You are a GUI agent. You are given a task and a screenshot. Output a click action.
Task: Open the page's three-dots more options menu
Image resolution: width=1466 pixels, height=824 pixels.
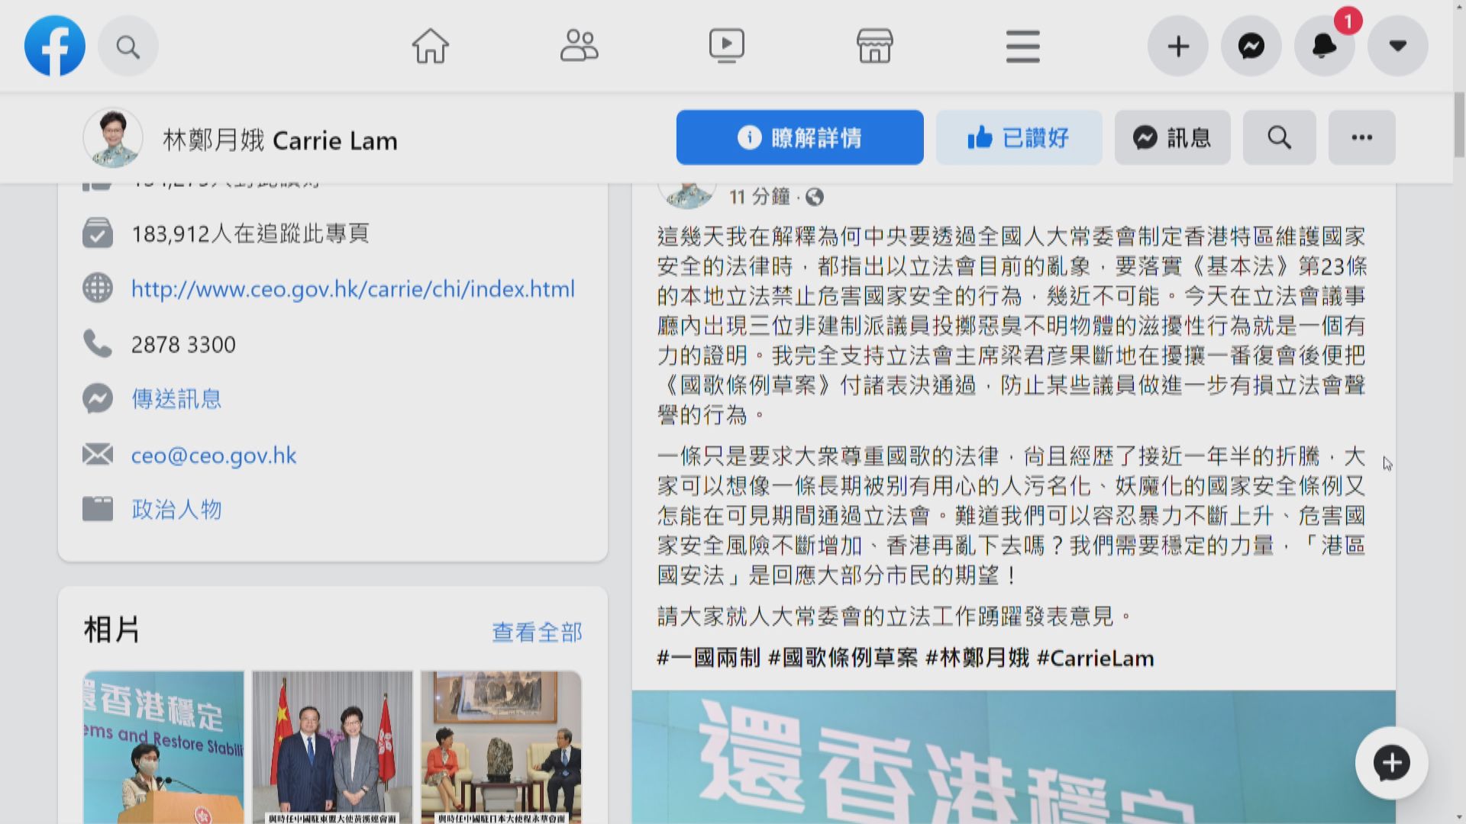pos(1361,137)
